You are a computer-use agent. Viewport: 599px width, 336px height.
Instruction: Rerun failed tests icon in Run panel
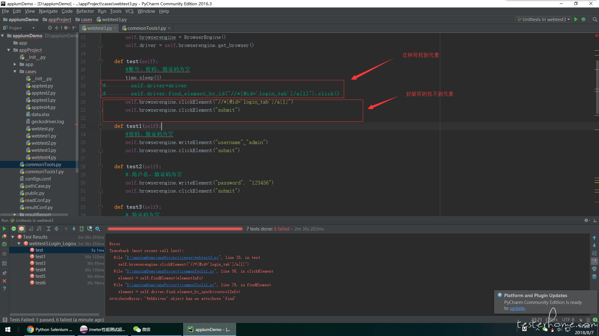(x=4, y=236)
